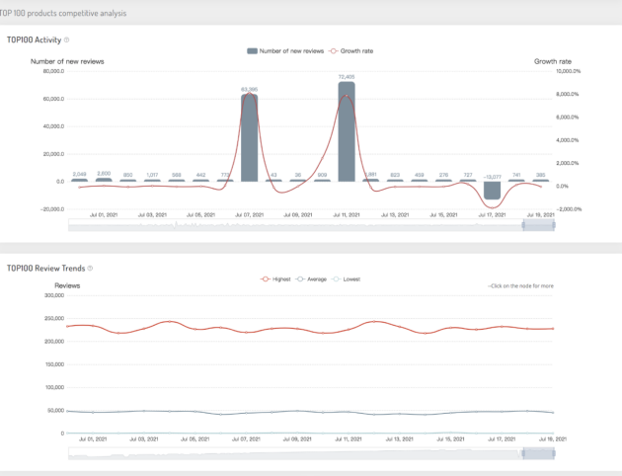This screenshot has height=476, width=622.
Task: Click the negative -13,071 bar on Jul 17
Action: point(492,191)
